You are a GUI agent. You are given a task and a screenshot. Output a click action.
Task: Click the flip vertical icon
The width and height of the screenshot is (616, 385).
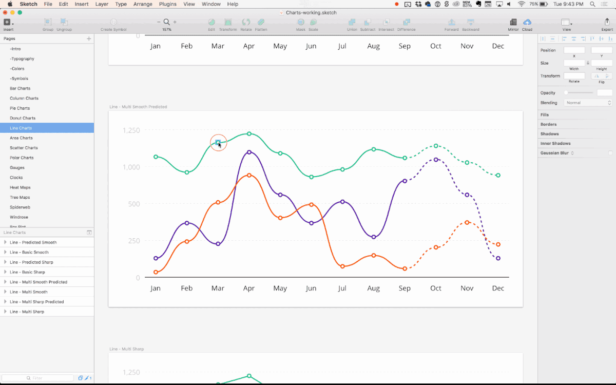[x=607, y=76]
